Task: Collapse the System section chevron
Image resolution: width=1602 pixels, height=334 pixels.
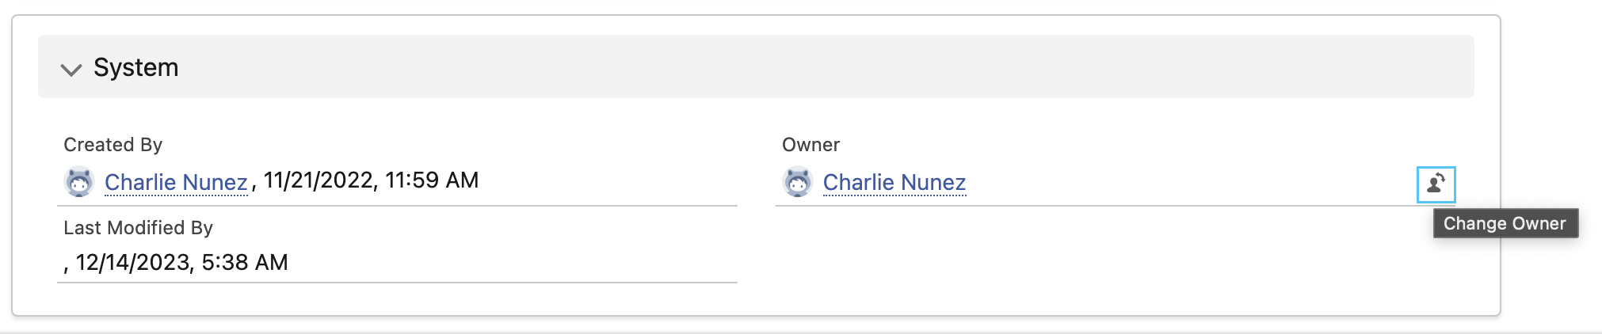Action: pos(71,70)
